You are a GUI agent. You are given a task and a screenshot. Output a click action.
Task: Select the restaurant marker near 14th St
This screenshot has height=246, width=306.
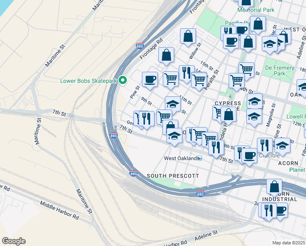(186, 74)
